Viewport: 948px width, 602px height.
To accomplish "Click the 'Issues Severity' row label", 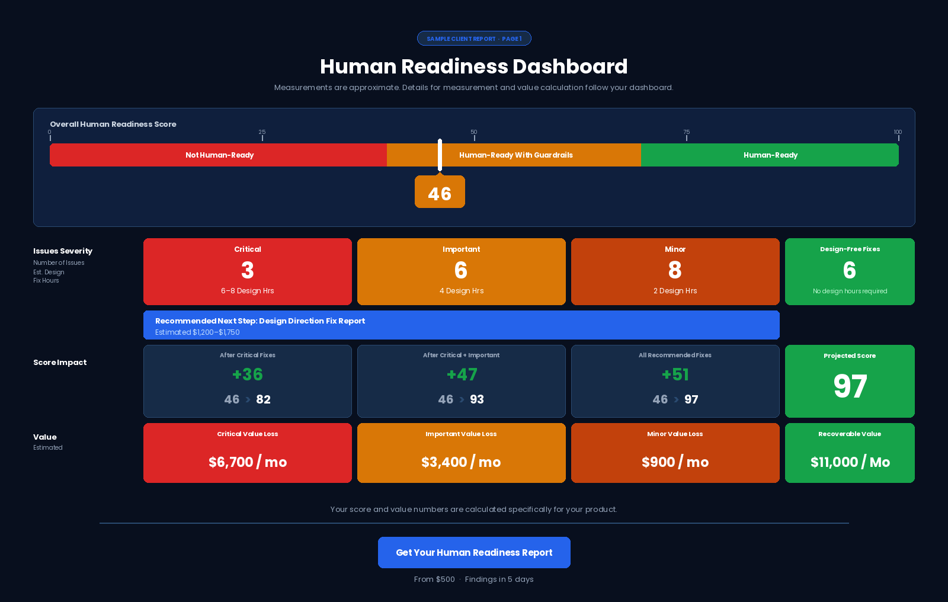I will click(63, 251).
